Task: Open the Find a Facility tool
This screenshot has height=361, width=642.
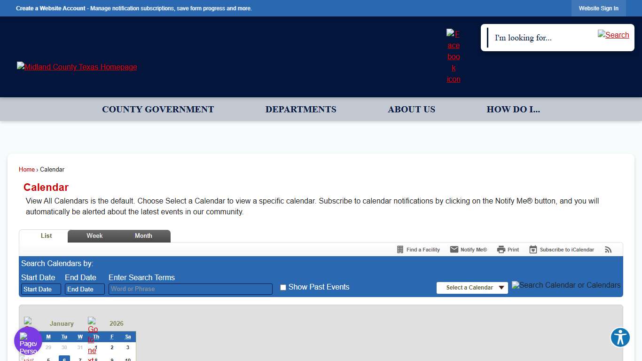Action: [x=400, y=250]
